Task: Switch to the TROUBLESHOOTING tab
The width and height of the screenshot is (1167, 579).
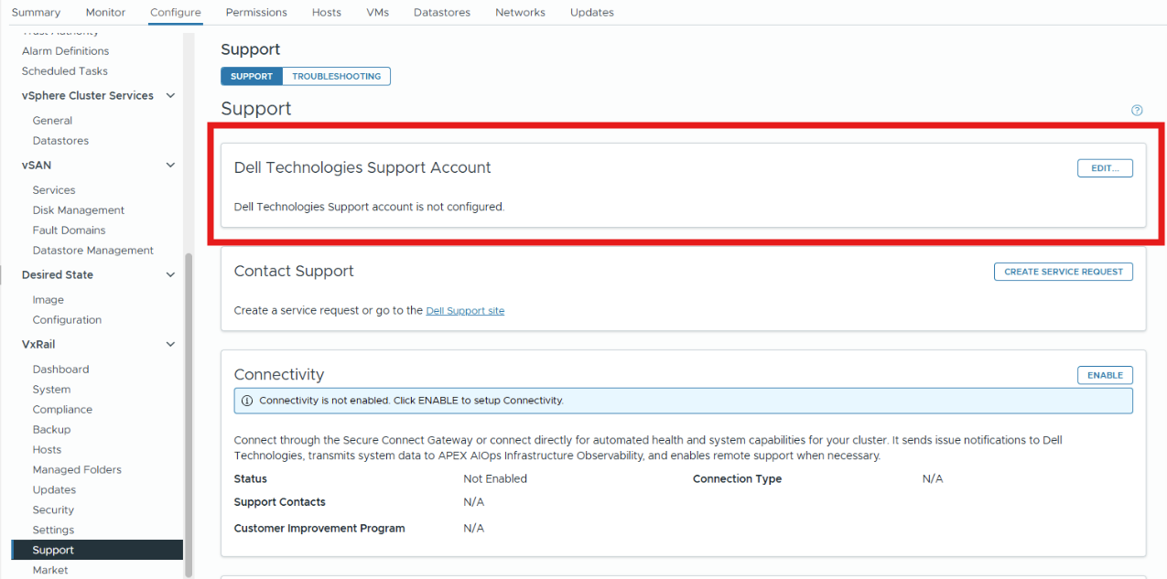Action: click(x=336, y=76)
